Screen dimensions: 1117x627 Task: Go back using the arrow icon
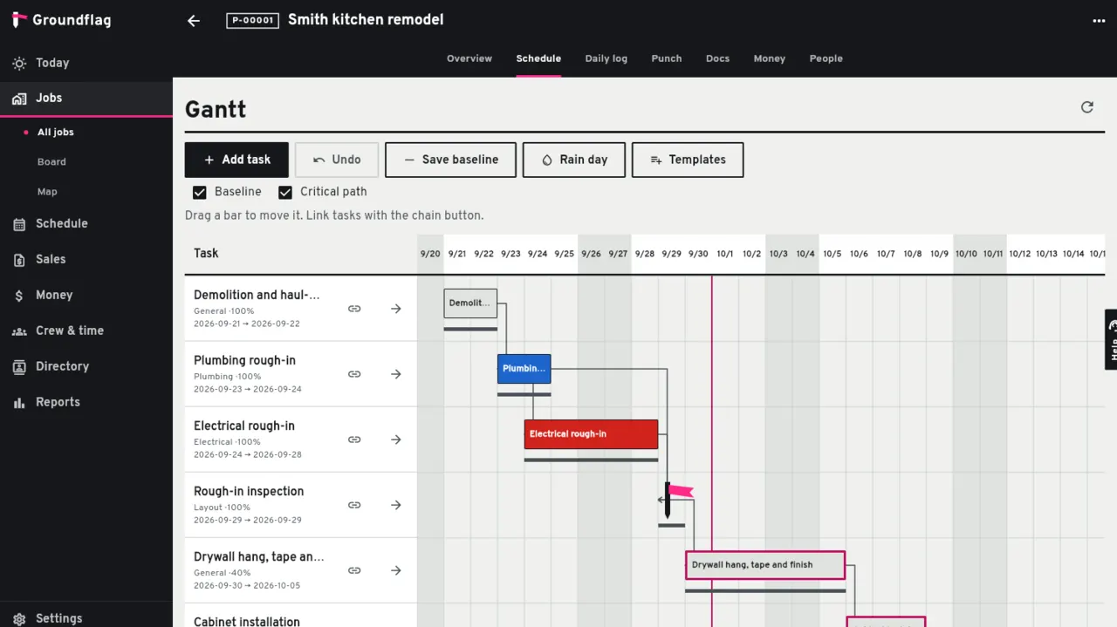point(194,21)
